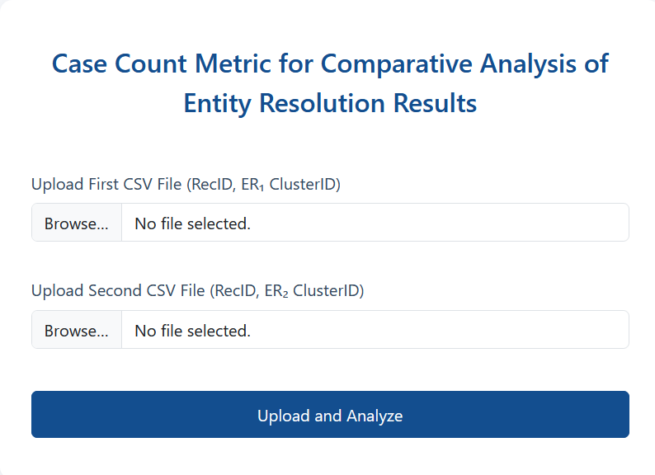Click first file field's "No file selected." text
Viewport: 655px width, 475px height.
click(x=192, y=223)
